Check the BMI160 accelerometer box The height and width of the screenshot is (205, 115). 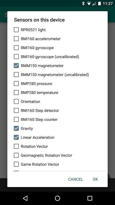click(x=16, y=39)
